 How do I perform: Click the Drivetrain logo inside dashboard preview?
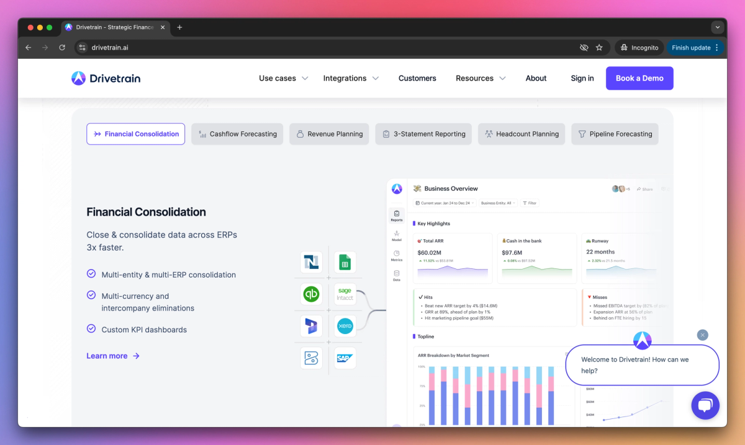397,189
